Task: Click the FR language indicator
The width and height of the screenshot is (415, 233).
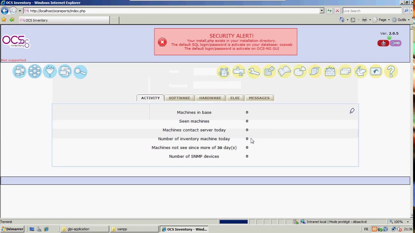Action: [x=366, y=229]
